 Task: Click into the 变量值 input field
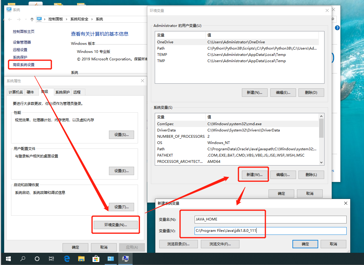[270, 231]
